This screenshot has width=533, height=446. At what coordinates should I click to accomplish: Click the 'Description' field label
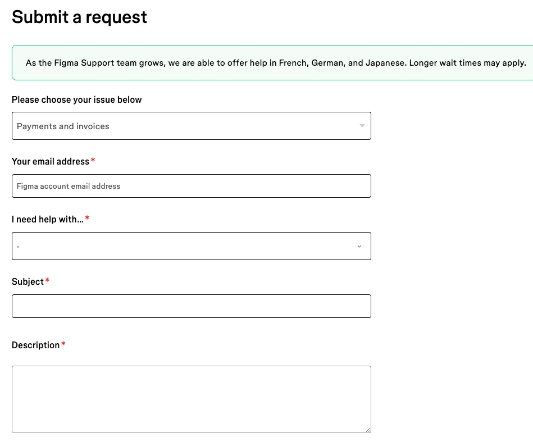[x=35, y=345]
